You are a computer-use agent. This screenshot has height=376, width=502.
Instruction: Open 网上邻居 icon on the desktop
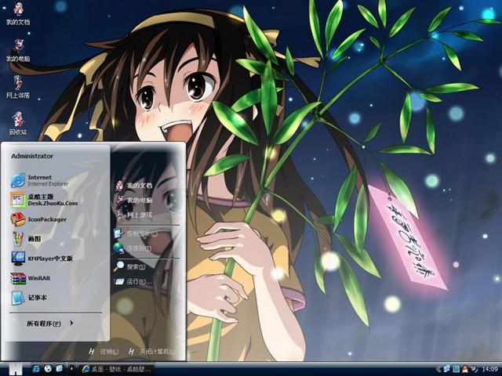coord(18,87)
